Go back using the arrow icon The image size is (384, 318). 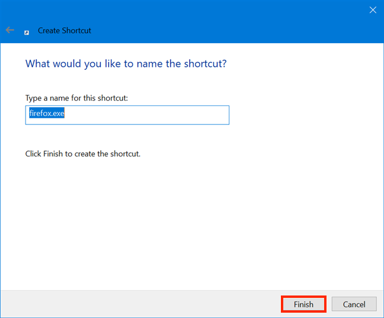(x=10, y=30)
